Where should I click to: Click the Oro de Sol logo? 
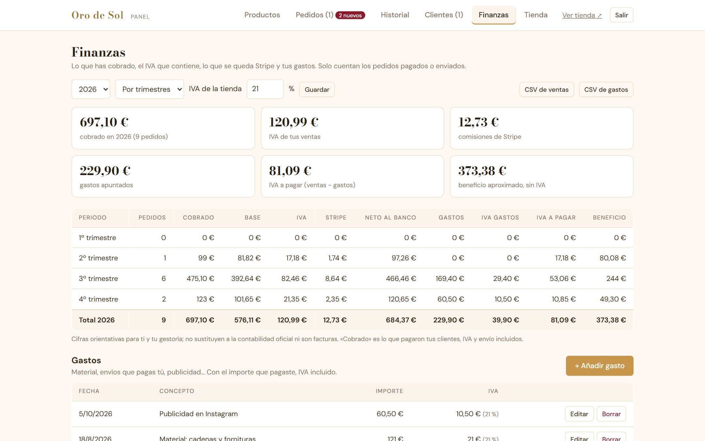point(97,15)
